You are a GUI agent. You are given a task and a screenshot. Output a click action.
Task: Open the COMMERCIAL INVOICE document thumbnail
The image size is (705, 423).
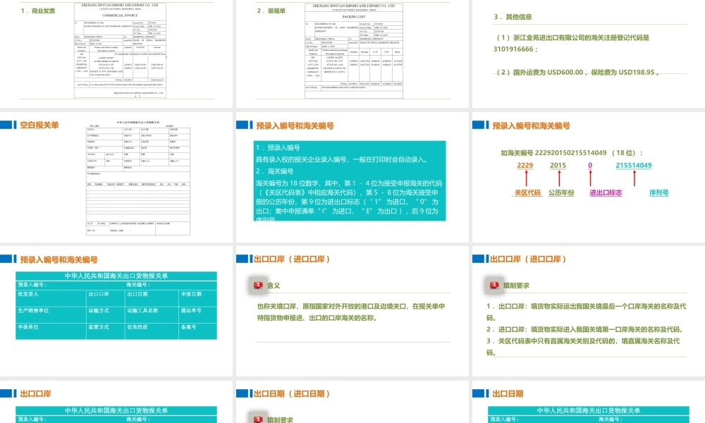point(120,49)
